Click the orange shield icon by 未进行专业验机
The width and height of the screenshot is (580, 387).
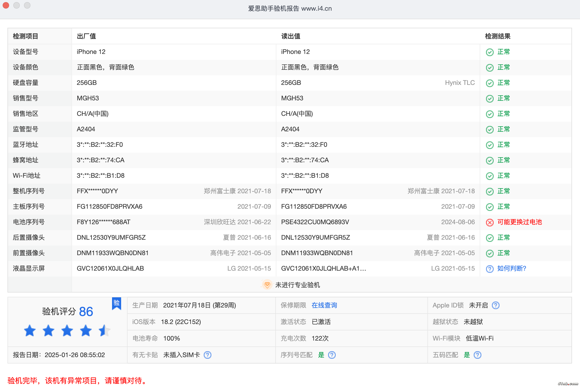(x=267, y=285)
